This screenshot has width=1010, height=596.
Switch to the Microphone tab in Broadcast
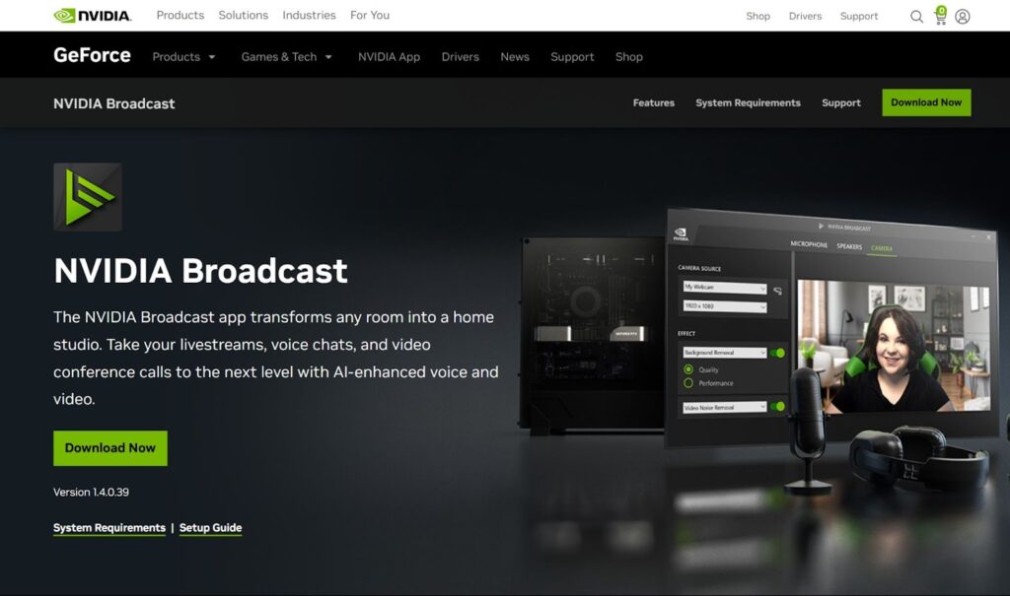point(809,245)
